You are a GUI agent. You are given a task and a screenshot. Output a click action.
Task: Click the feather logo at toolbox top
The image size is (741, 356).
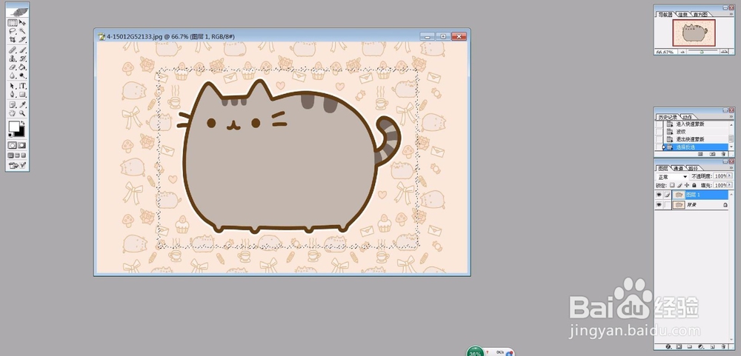[x=18, y=11]
